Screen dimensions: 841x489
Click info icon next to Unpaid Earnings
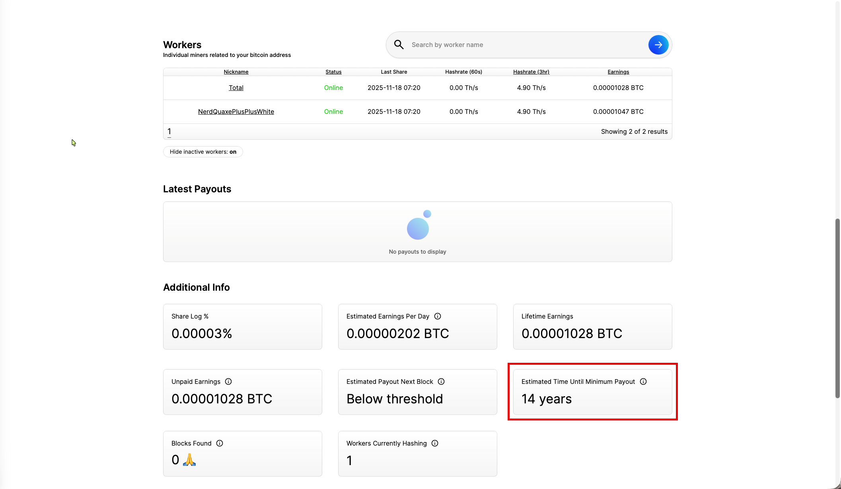click(x=228, y=381)
